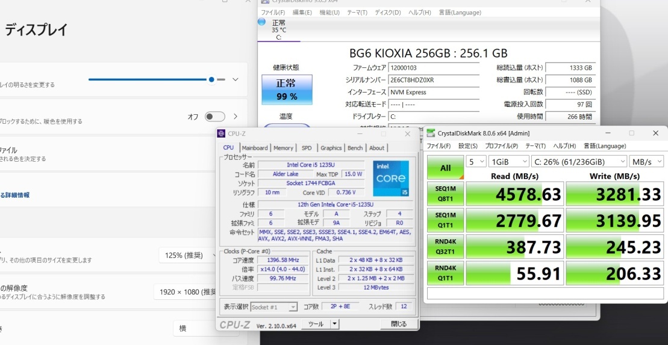Click the serial number field 2E6CT8HDZ0XR

(433, 80)
